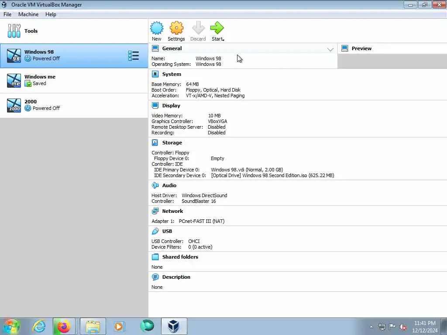
Task: Click the 2000 OS logo icon
Action: point(14,106)
